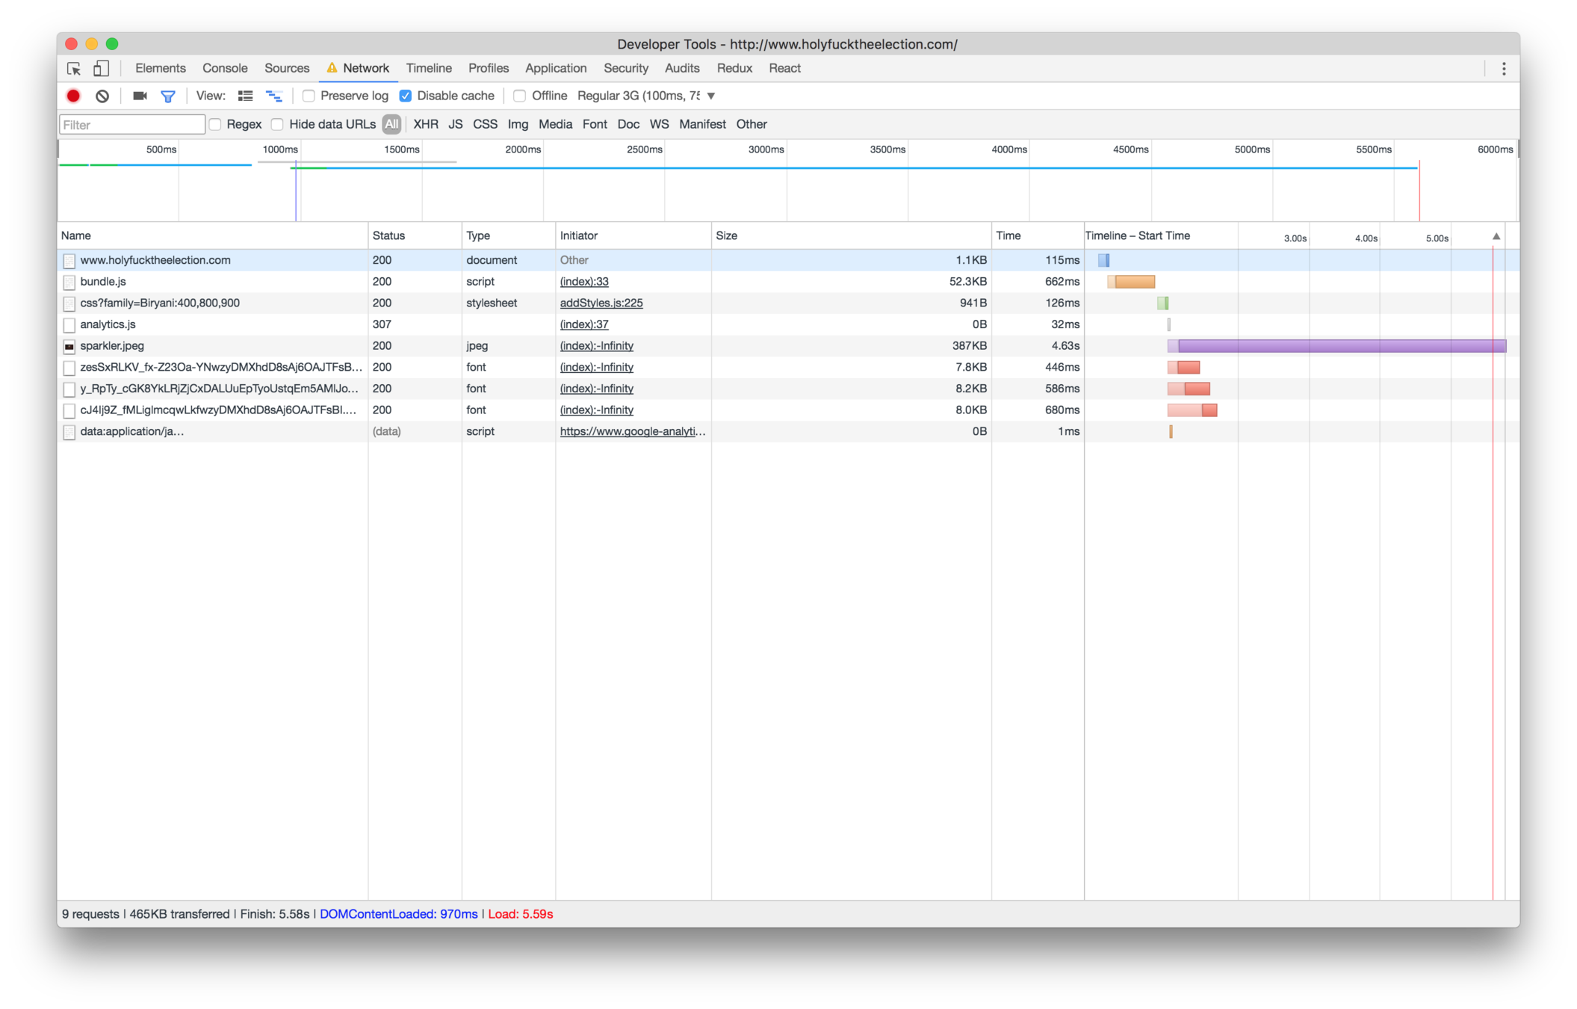The width and height of the screenshot is (1577, 1009).
Task: Toggle the device toolbar icon
Action: [x=101, y=68]
